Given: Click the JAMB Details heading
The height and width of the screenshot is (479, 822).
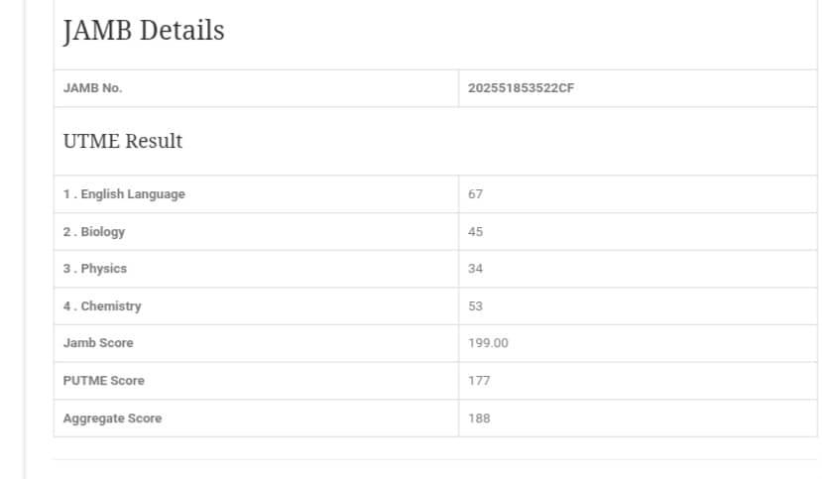Looking at the screenshot, I should [144, 31].
